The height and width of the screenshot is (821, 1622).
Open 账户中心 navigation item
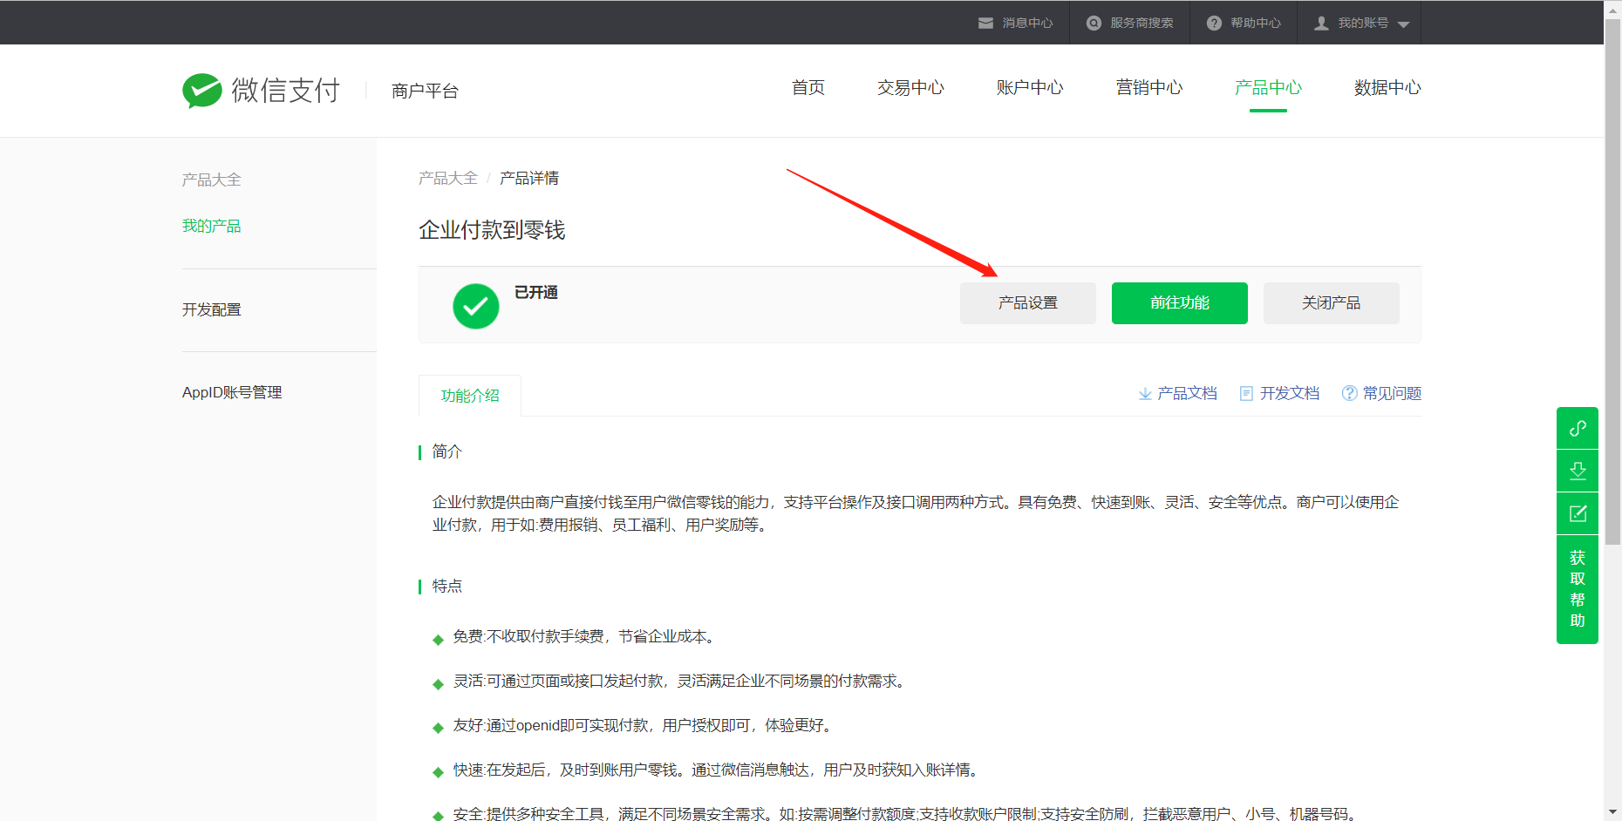1030,87
